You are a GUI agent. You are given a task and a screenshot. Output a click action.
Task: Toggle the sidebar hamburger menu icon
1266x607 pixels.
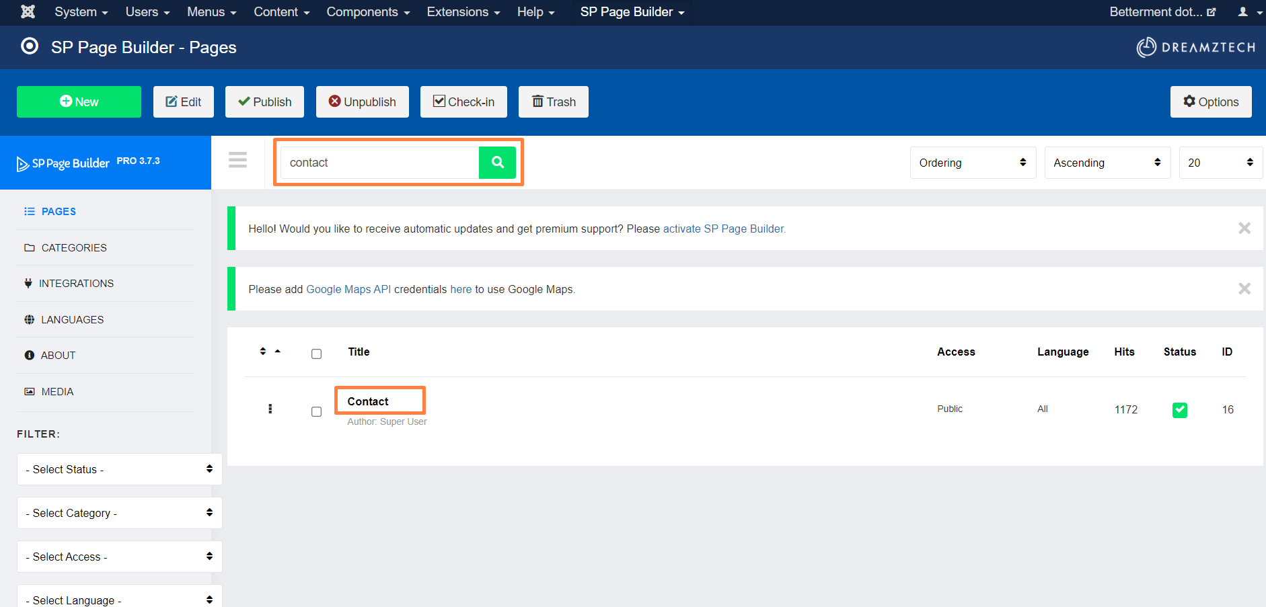(237, 160)
